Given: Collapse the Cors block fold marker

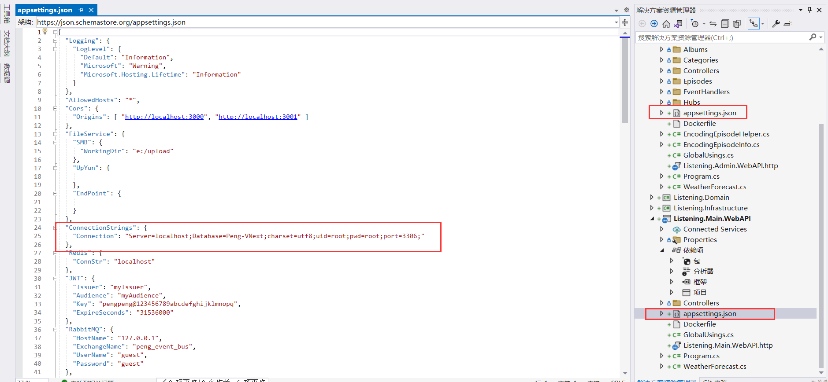Looking at the screenshot, I should (x=55, y=108).
